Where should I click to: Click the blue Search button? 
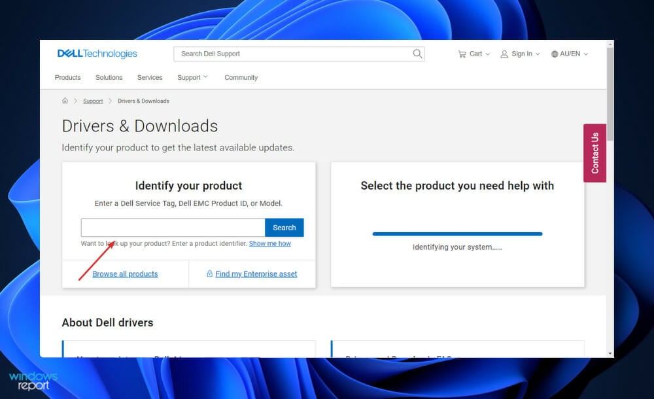(x=284, y=228)
